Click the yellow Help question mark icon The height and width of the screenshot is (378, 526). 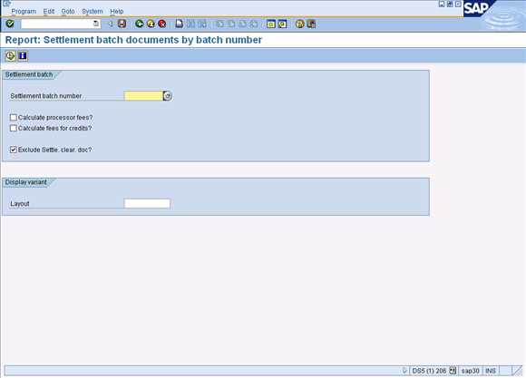299,24
